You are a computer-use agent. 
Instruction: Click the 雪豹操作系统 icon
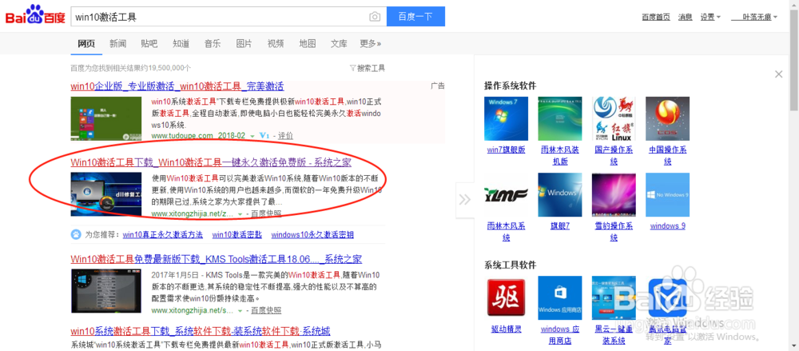tap(614, 195)
